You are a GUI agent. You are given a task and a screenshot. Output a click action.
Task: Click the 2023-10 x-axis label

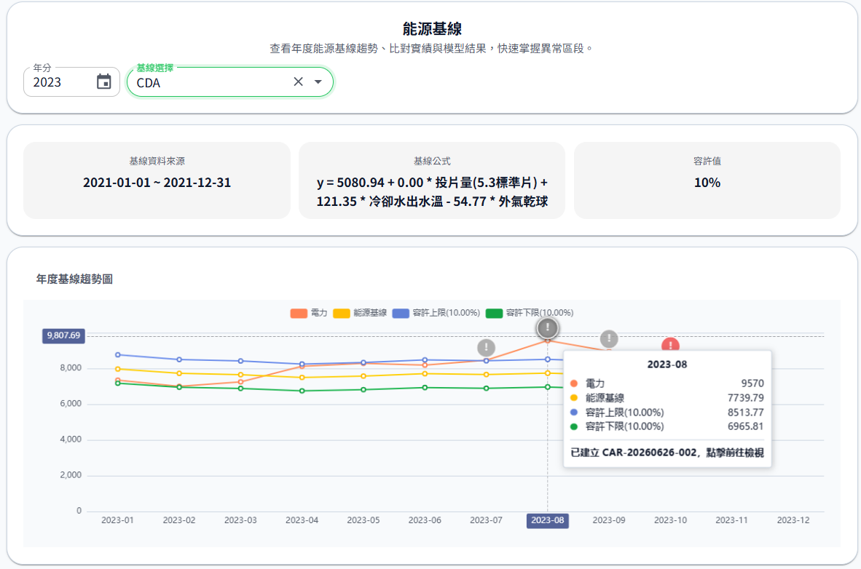click(670, 520)
